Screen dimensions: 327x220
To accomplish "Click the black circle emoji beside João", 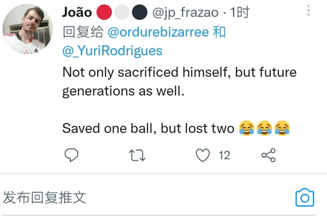I will tap(139, 13).
